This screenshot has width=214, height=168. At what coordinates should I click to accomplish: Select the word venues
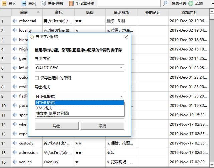(x=25, y=162)
